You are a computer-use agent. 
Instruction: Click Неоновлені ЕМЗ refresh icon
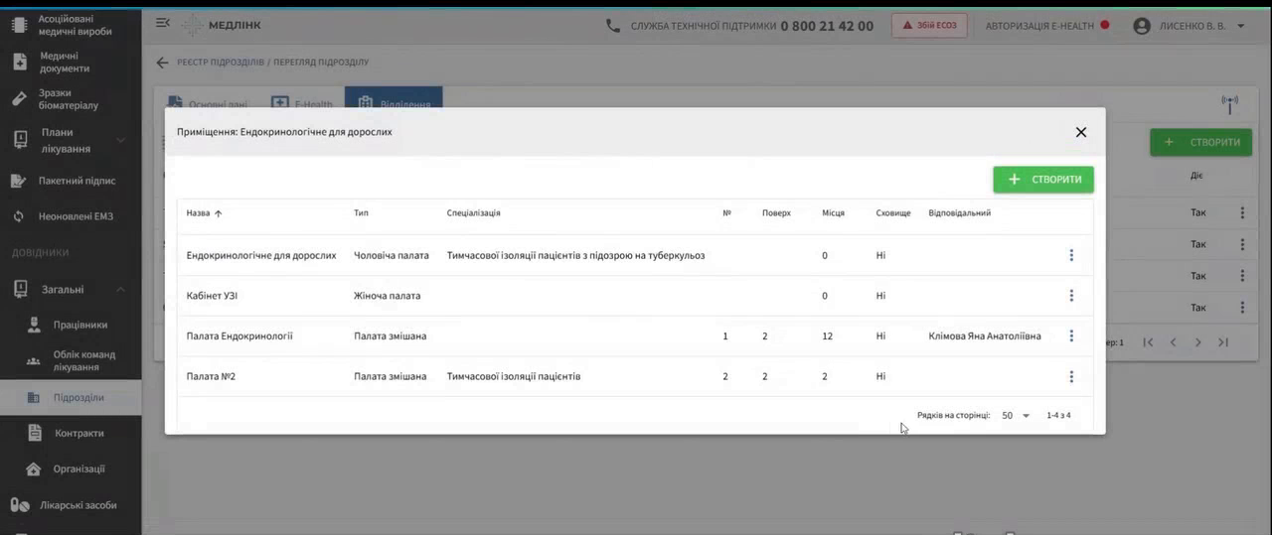19,216
